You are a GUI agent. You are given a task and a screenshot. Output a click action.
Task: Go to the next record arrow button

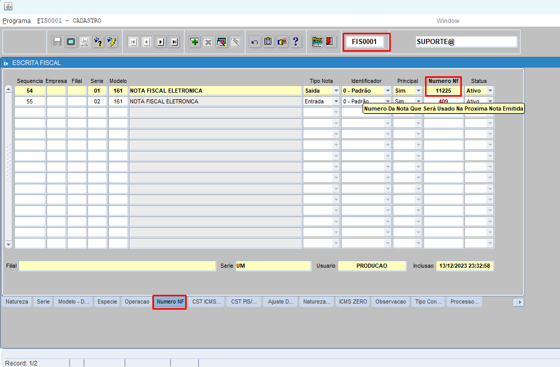click(x=161, y=42)
